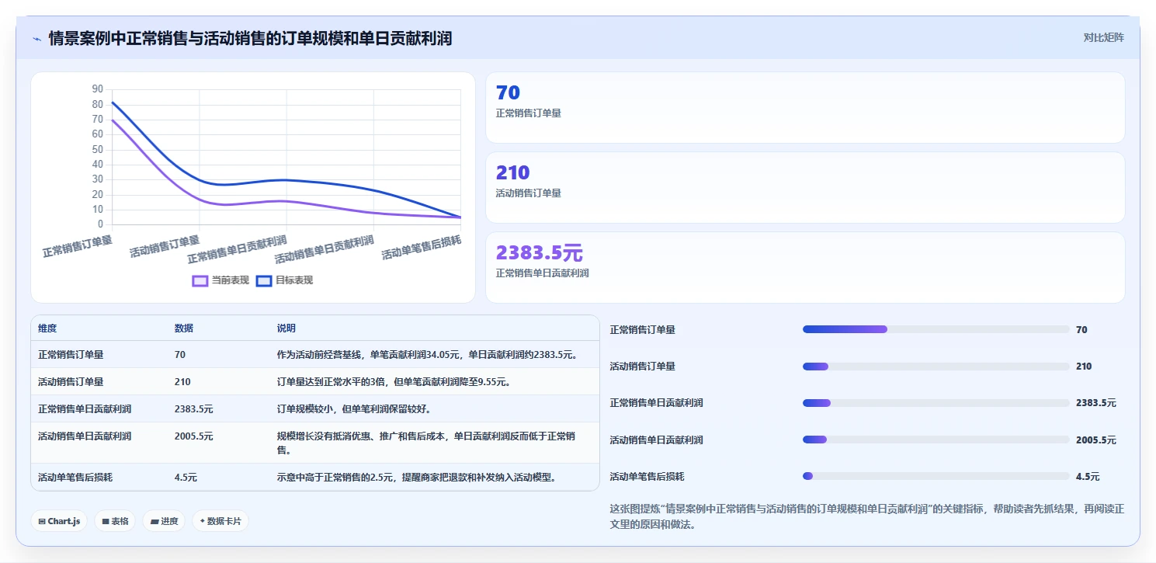Click description 订单规模较小，但单笔利润保留较好
Image resolution: width=1156 pixels, height=563 pixels.
coord(354,408)
